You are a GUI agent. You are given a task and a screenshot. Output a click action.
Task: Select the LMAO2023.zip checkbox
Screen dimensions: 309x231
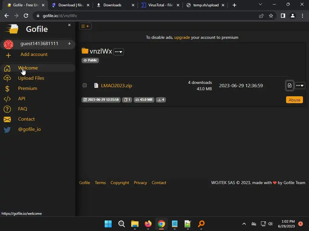point(84,85)
